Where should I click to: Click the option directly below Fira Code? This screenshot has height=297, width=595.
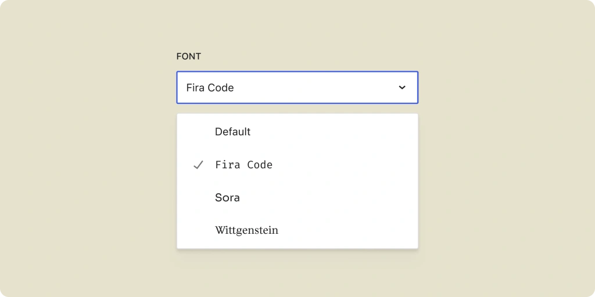pos(227,198)
